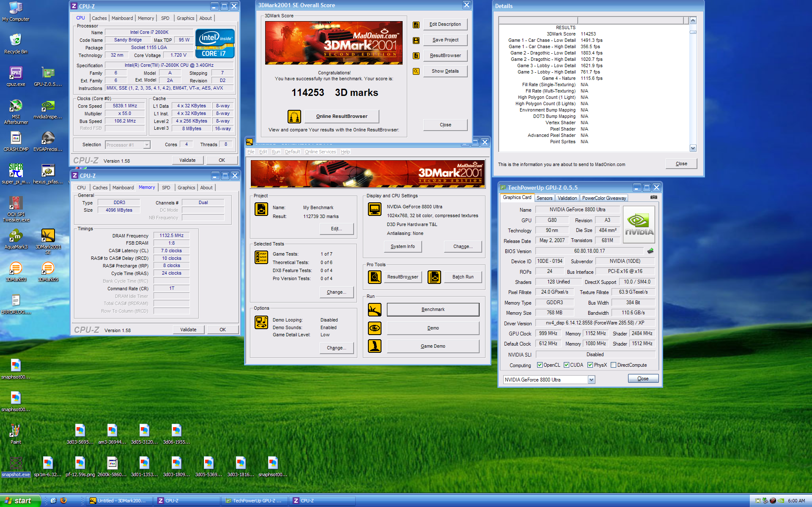Click Change... in Display and CPU Settings
This screenshot has width=812, height=507.
pos(463,247)
